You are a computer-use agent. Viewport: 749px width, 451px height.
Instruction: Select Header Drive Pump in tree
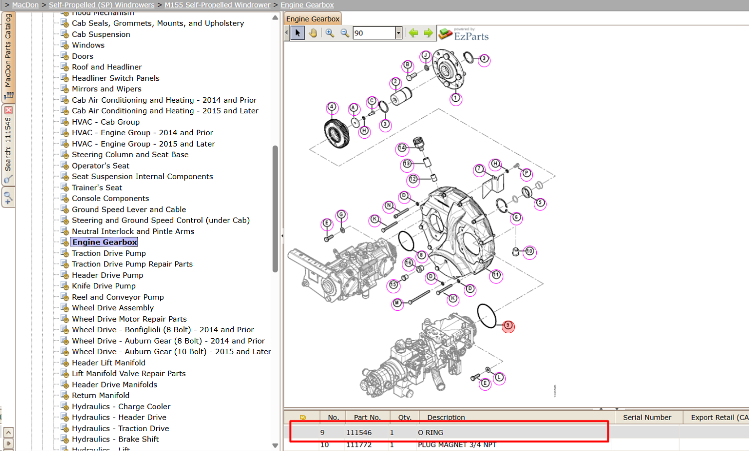107,275
